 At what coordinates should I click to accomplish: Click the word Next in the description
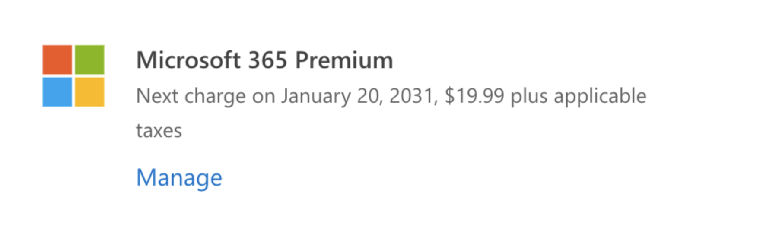click(157, 96)
